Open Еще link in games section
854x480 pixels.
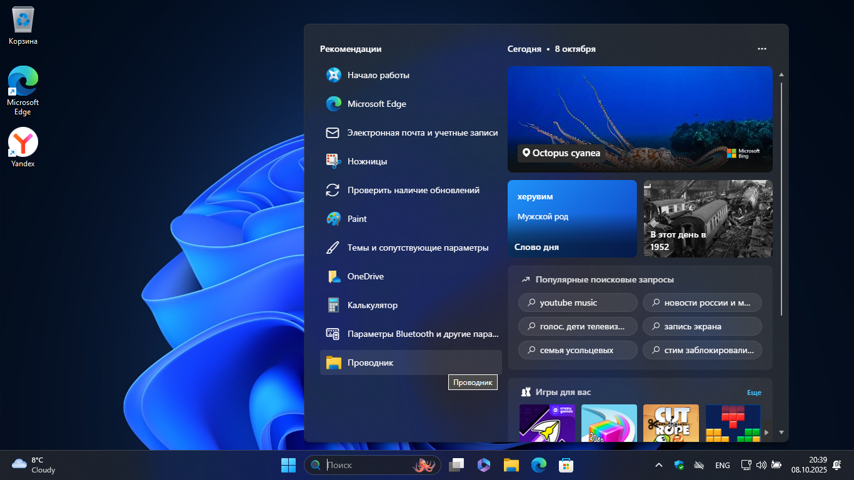click(754, 392)
